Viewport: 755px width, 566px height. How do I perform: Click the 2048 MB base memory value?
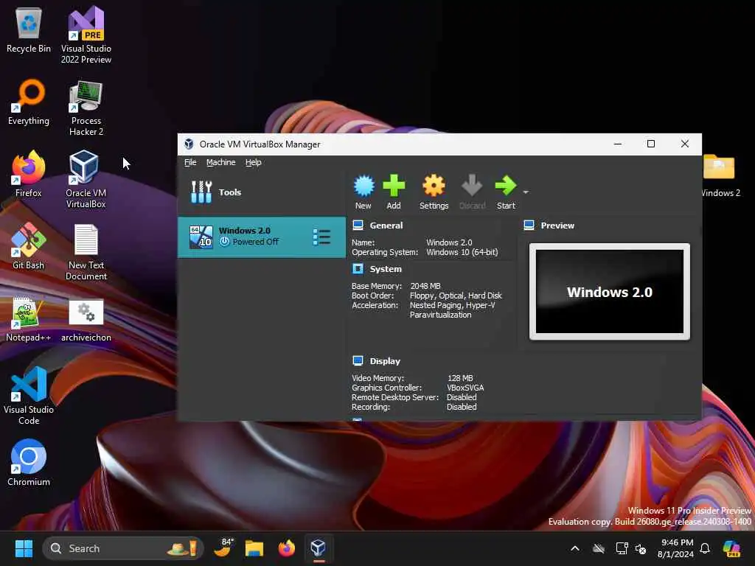point(425,286)
